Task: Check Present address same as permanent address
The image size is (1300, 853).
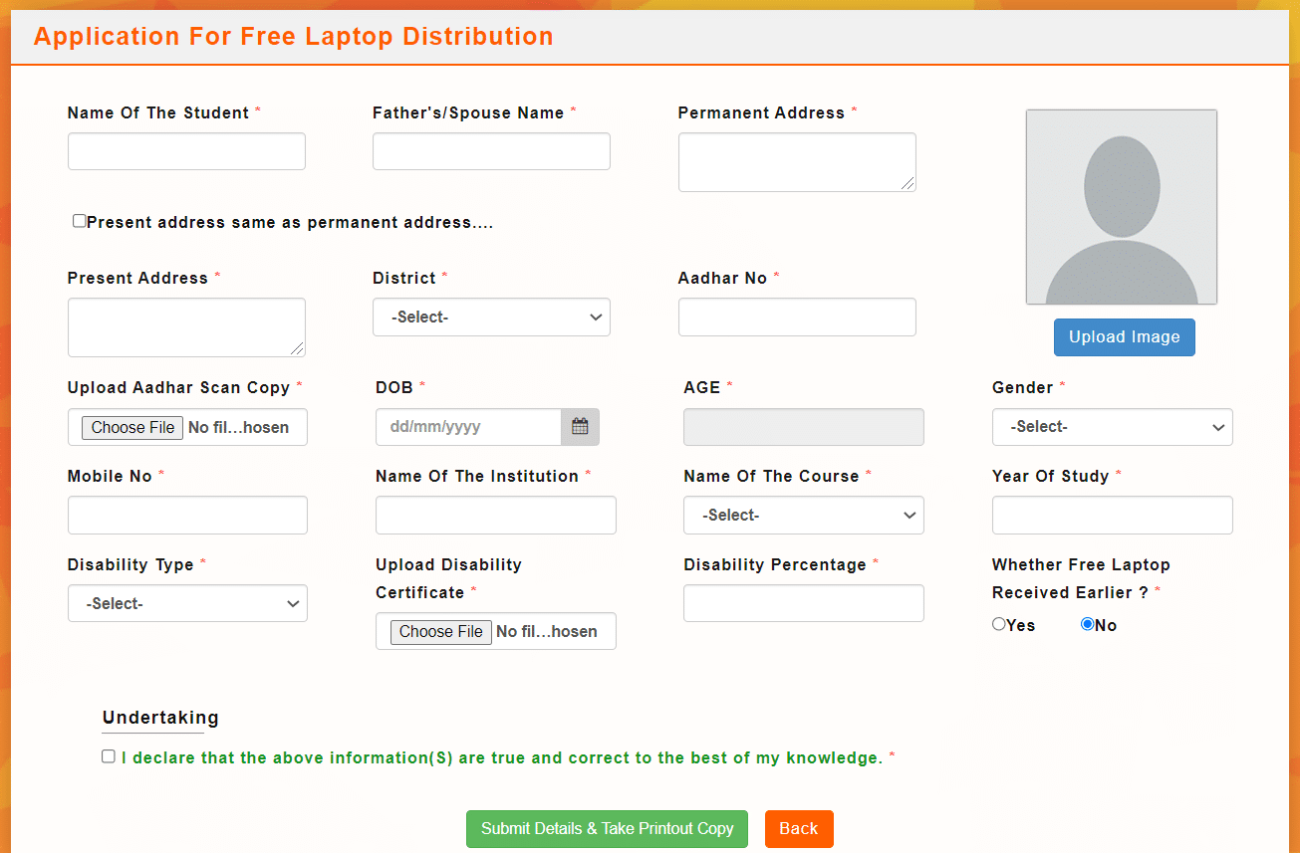Action: point(79,220)
